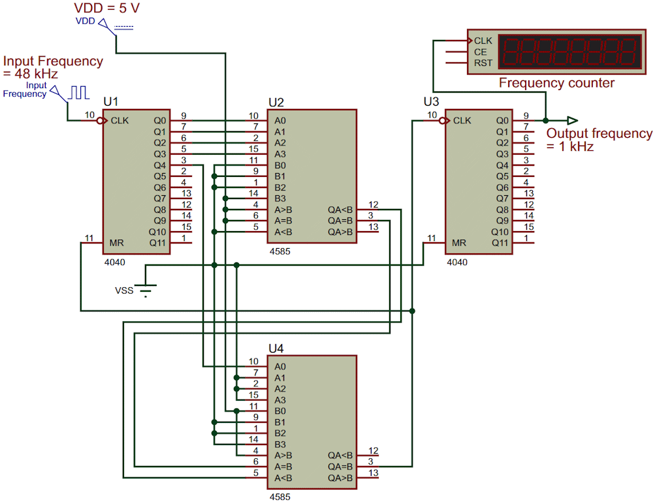Click the MR pin label on U1
Viewport: 653px width, 502px height.
pyautogui.click(x=117, y=243)
